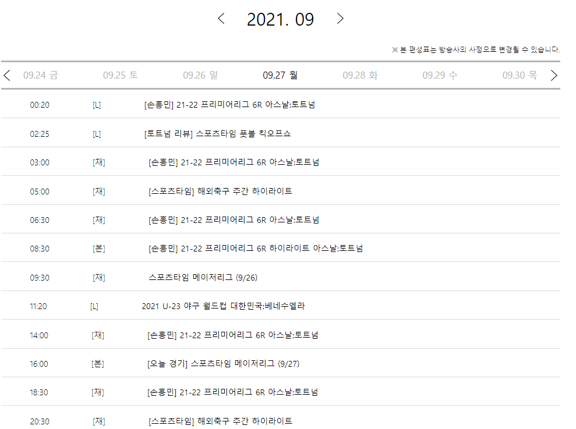The height and width of the screenshot is (429, 576).
Task: Select the U-23 야구 월드컵 대한민국:베네수엘라 entry
Action: coord(222,306)
